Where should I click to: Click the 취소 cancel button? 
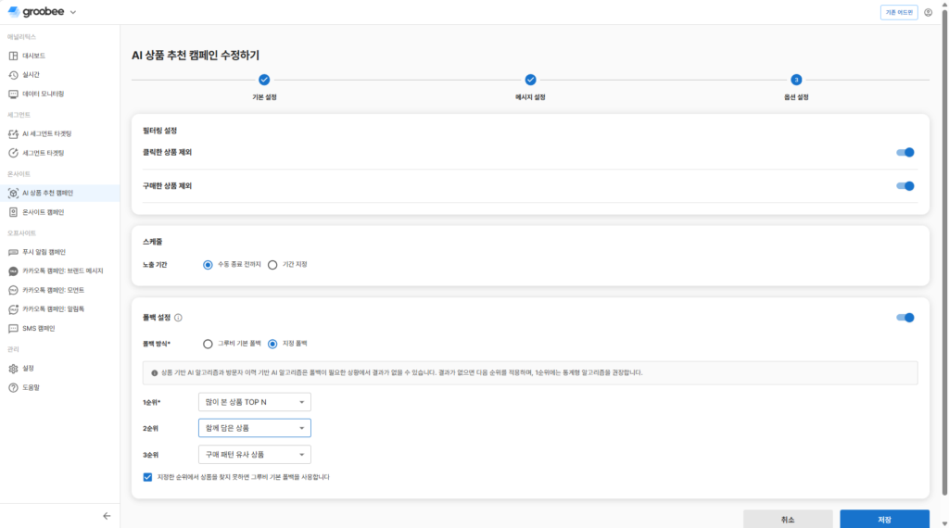click(x=788, y=519)
